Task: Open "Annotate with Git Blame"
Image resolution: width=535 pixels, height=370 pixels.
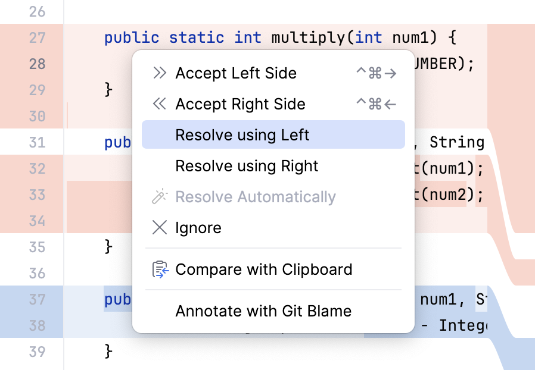Action: (262, 311)
